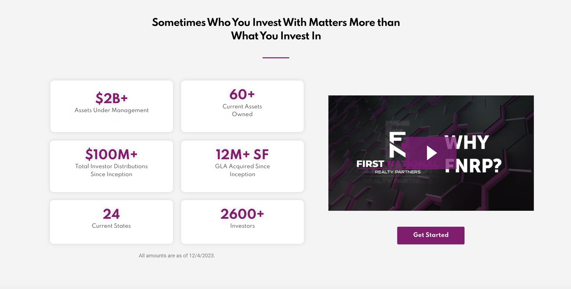Click the purple divider line under heading
571x289 pixels.
point(276,58)
